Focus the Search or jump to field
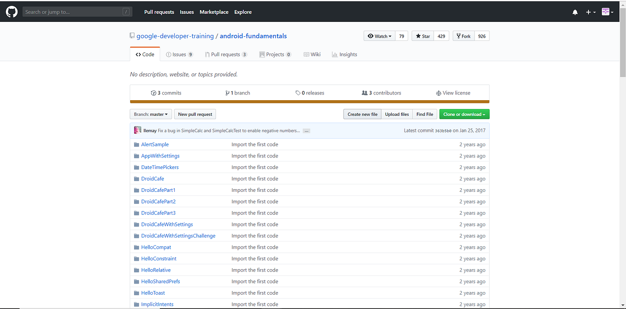This screenshot has width=626, height=309. (77, 12)
